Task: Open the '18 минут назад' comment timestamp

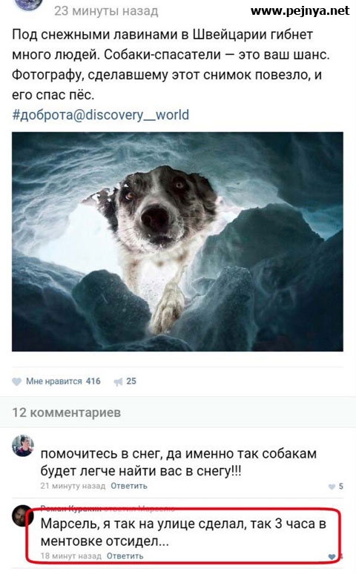Action: pos(71,556)
